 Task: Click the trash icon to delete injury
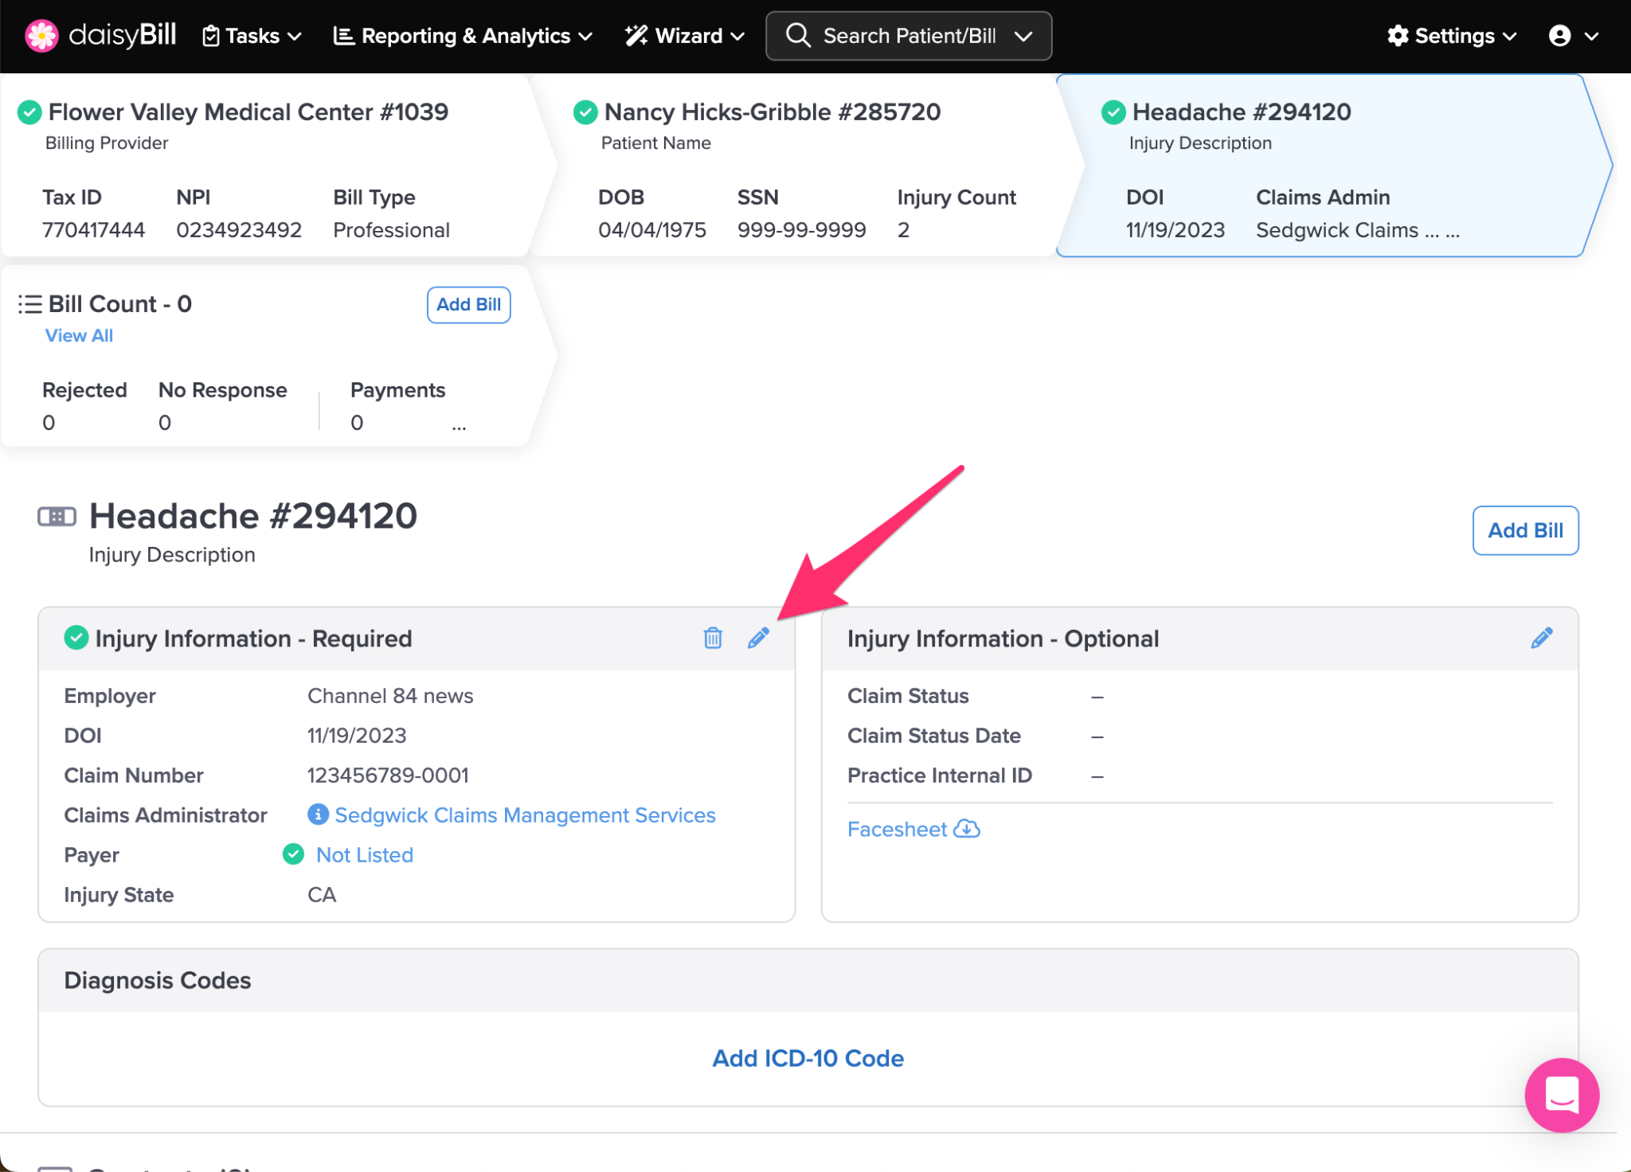click(713, 638)
